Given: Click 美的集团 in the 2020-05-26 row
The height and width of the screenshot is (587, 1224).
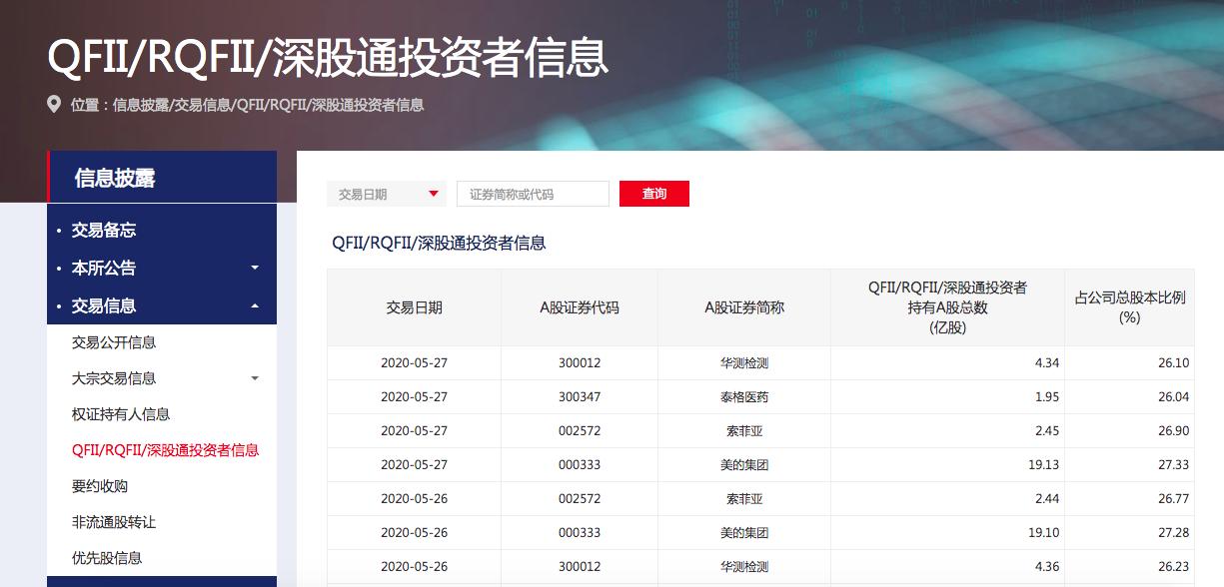Looking at the screenshot, I should click(744, 533).
